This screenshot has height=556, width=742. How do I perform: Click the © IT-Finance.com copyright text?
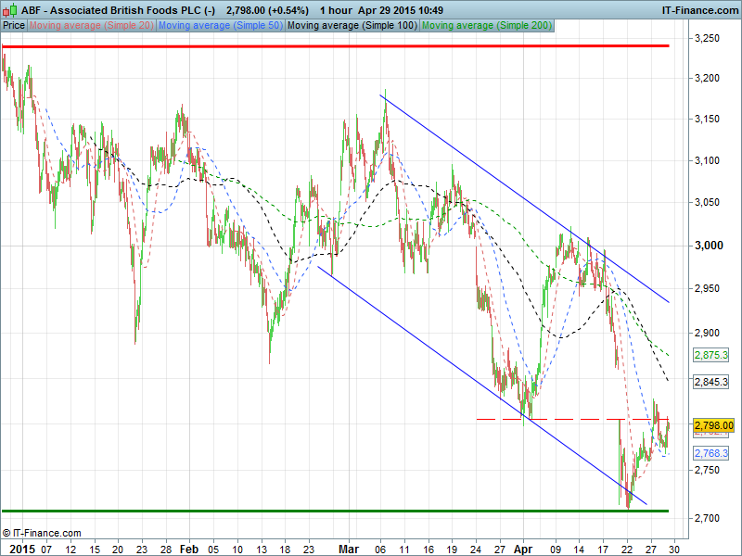coord(42,533)
